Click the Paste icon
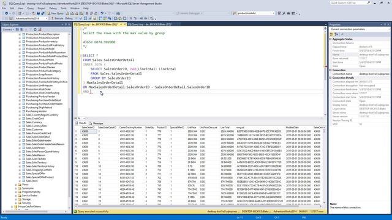Screen dimensions: 392x220 [x=96, y=13]
